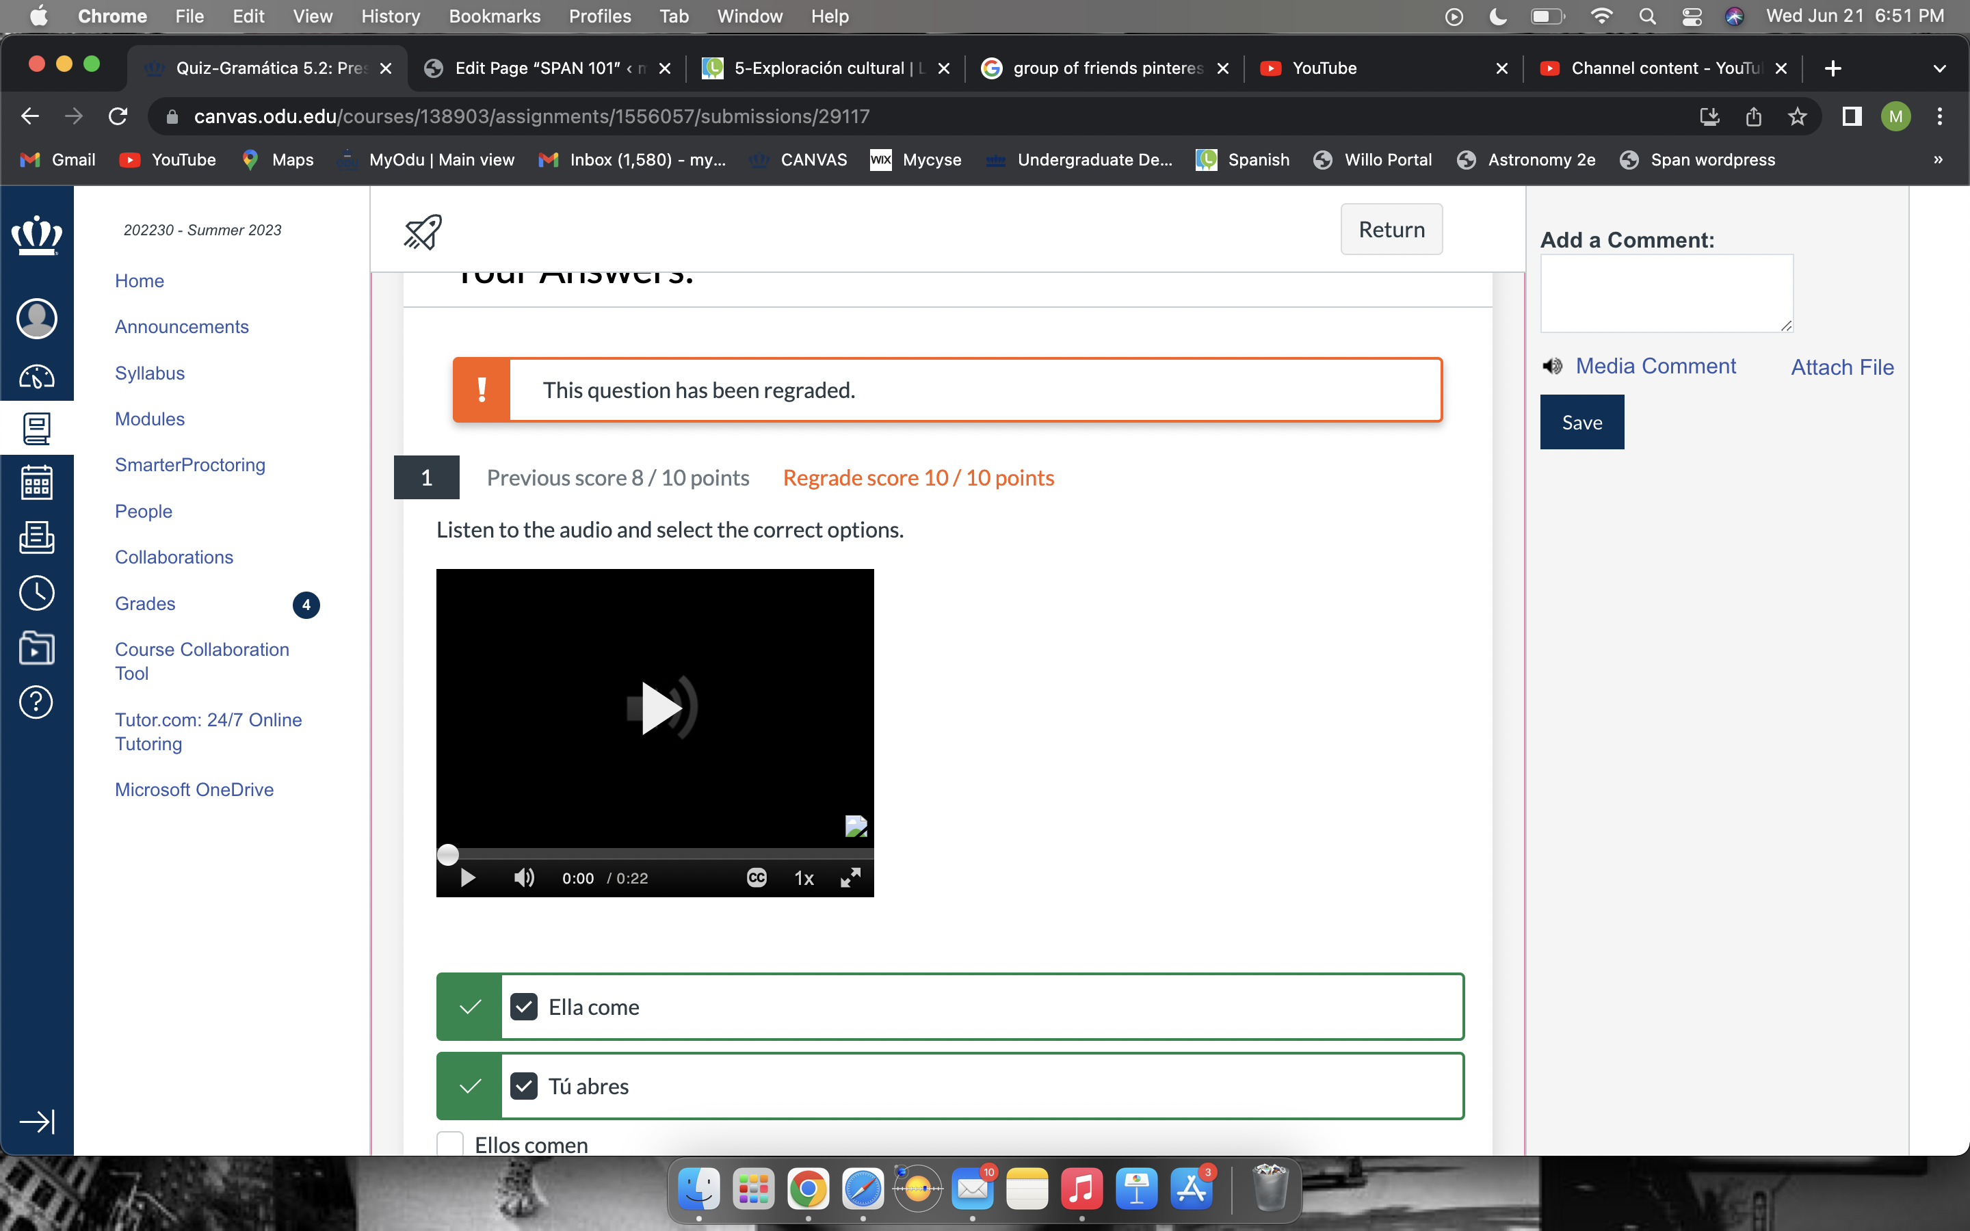This screenshot has height=1231, width=1970.
Task: Click the Return button
Action: click(x=1391, y=230)
